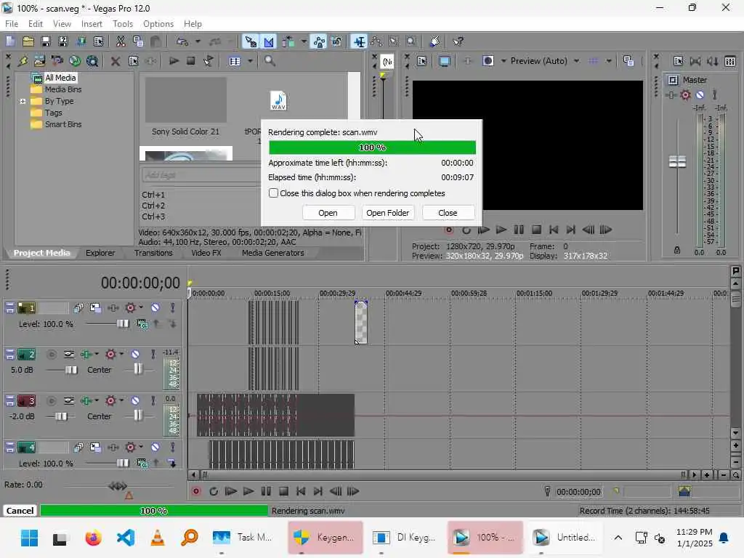The image size is (744, 558).
Task: Open Preview (Auto) quality dropdown
Action: (x=576, y=61)
